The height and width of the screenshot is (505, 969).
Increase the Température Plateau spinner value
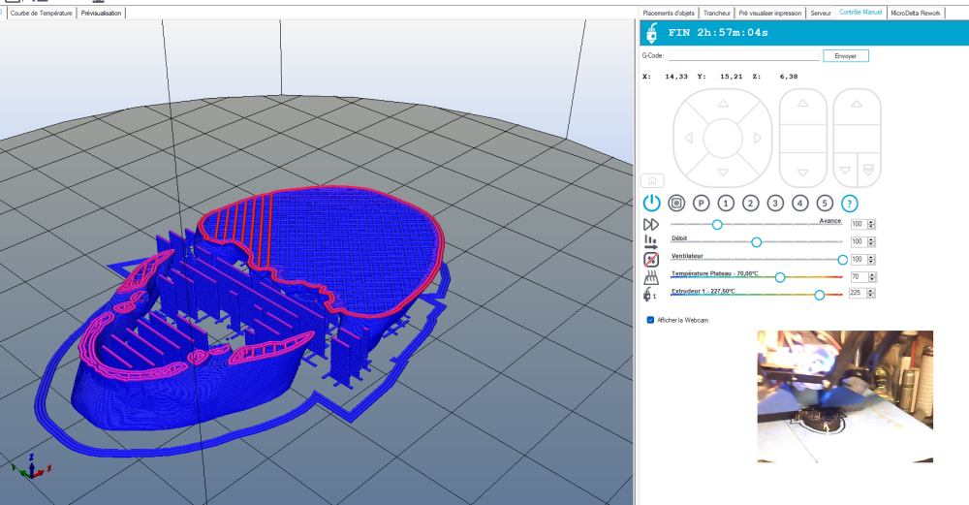pos(871,274)
